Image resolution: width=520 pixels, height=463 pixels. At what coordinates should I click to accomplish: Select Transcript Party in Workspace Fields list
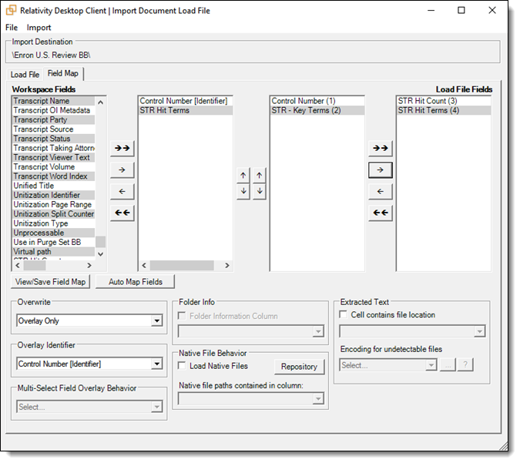(x=40, y=120)
